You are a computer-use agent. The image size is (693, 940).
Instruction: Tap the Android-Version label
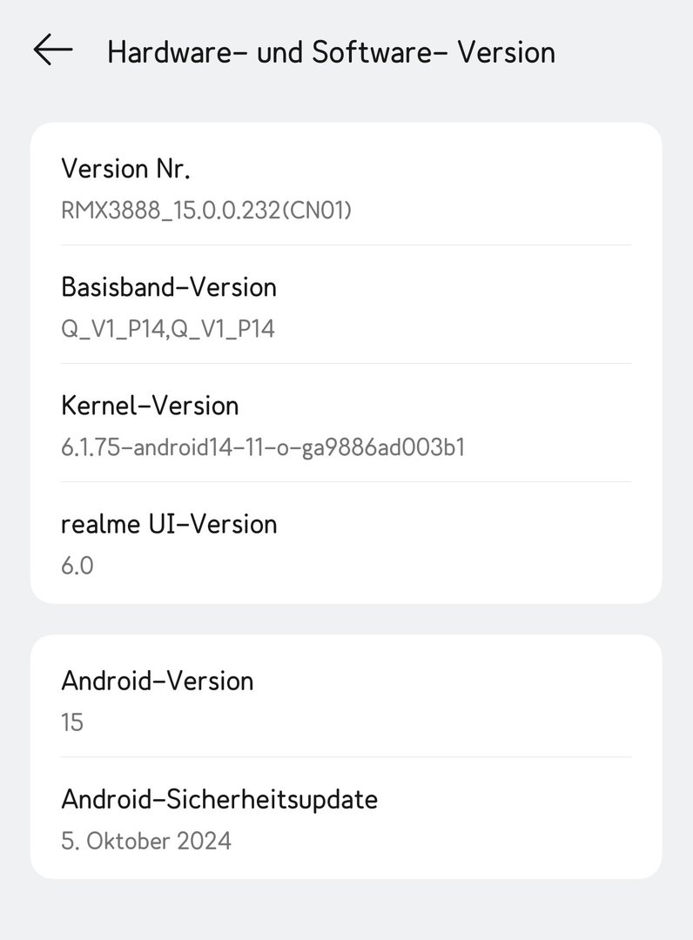pyautogui.click(x=158, y=681)
